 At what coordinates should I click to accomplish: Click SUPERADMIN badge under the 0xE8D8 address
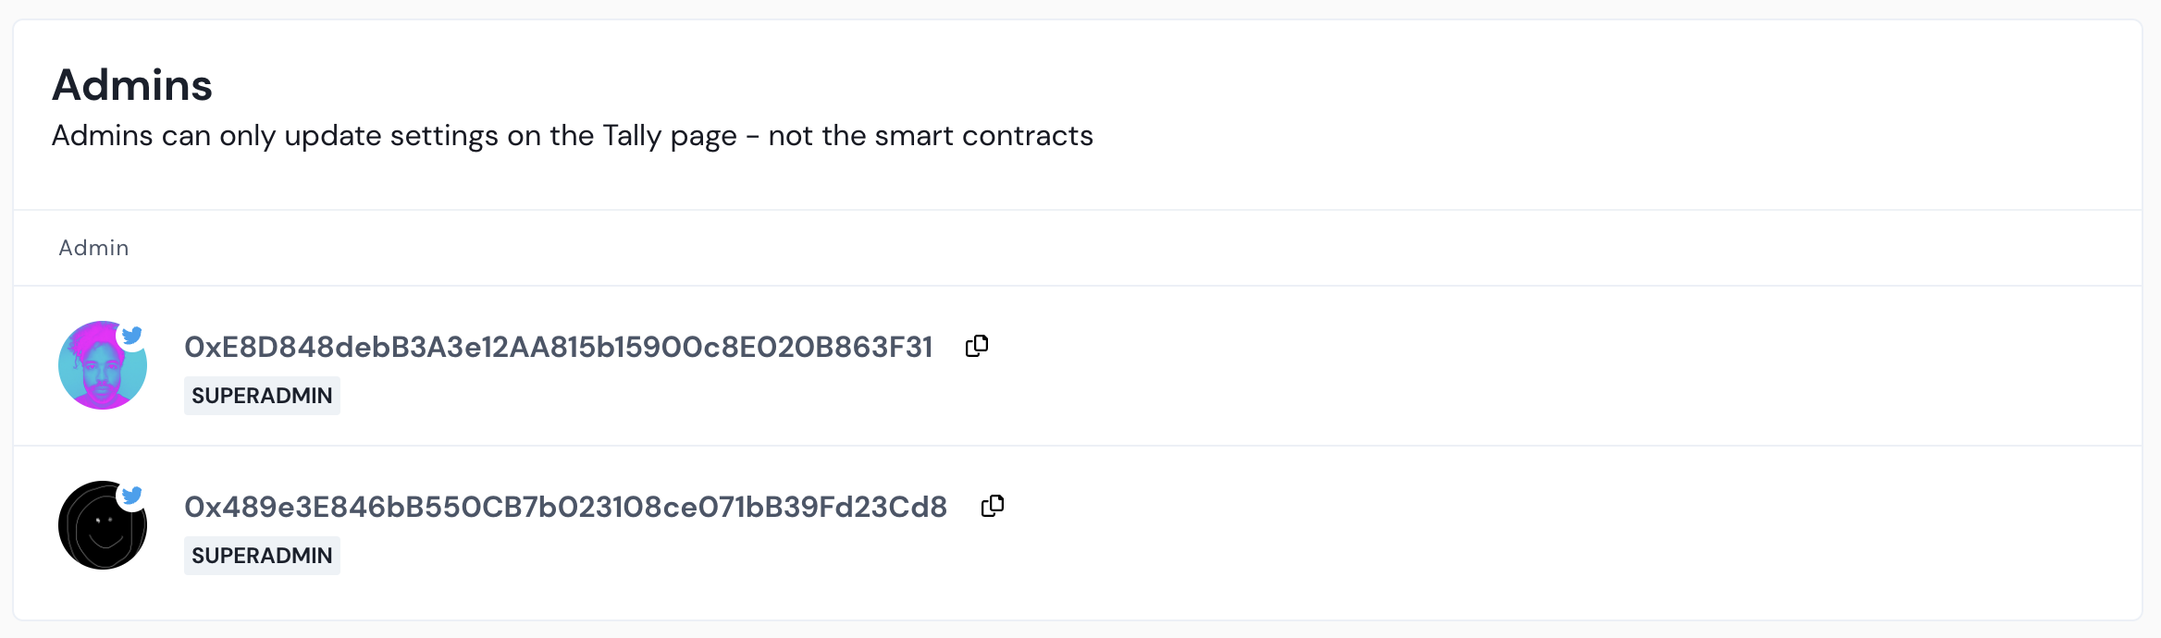click(262, 396)
